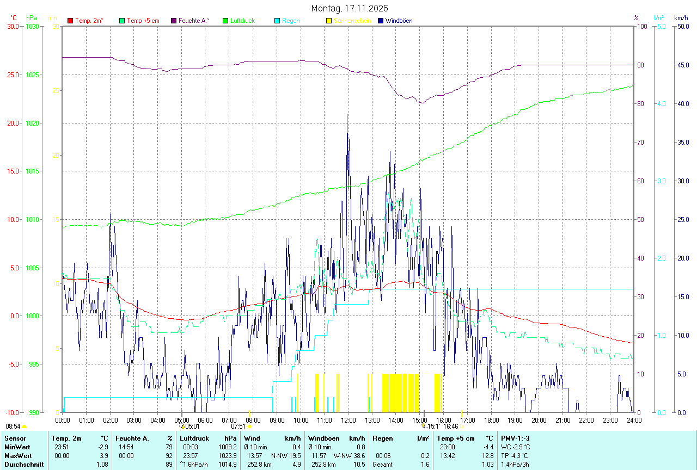The height and width of the screenshot is (470, 697).
Task: Click the green Temp +5 cm legend square
Action: click(122, 21)
